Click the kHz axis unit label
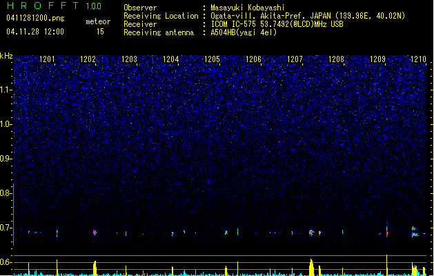This screenshot has height=276, width=434. click(6, 56)
